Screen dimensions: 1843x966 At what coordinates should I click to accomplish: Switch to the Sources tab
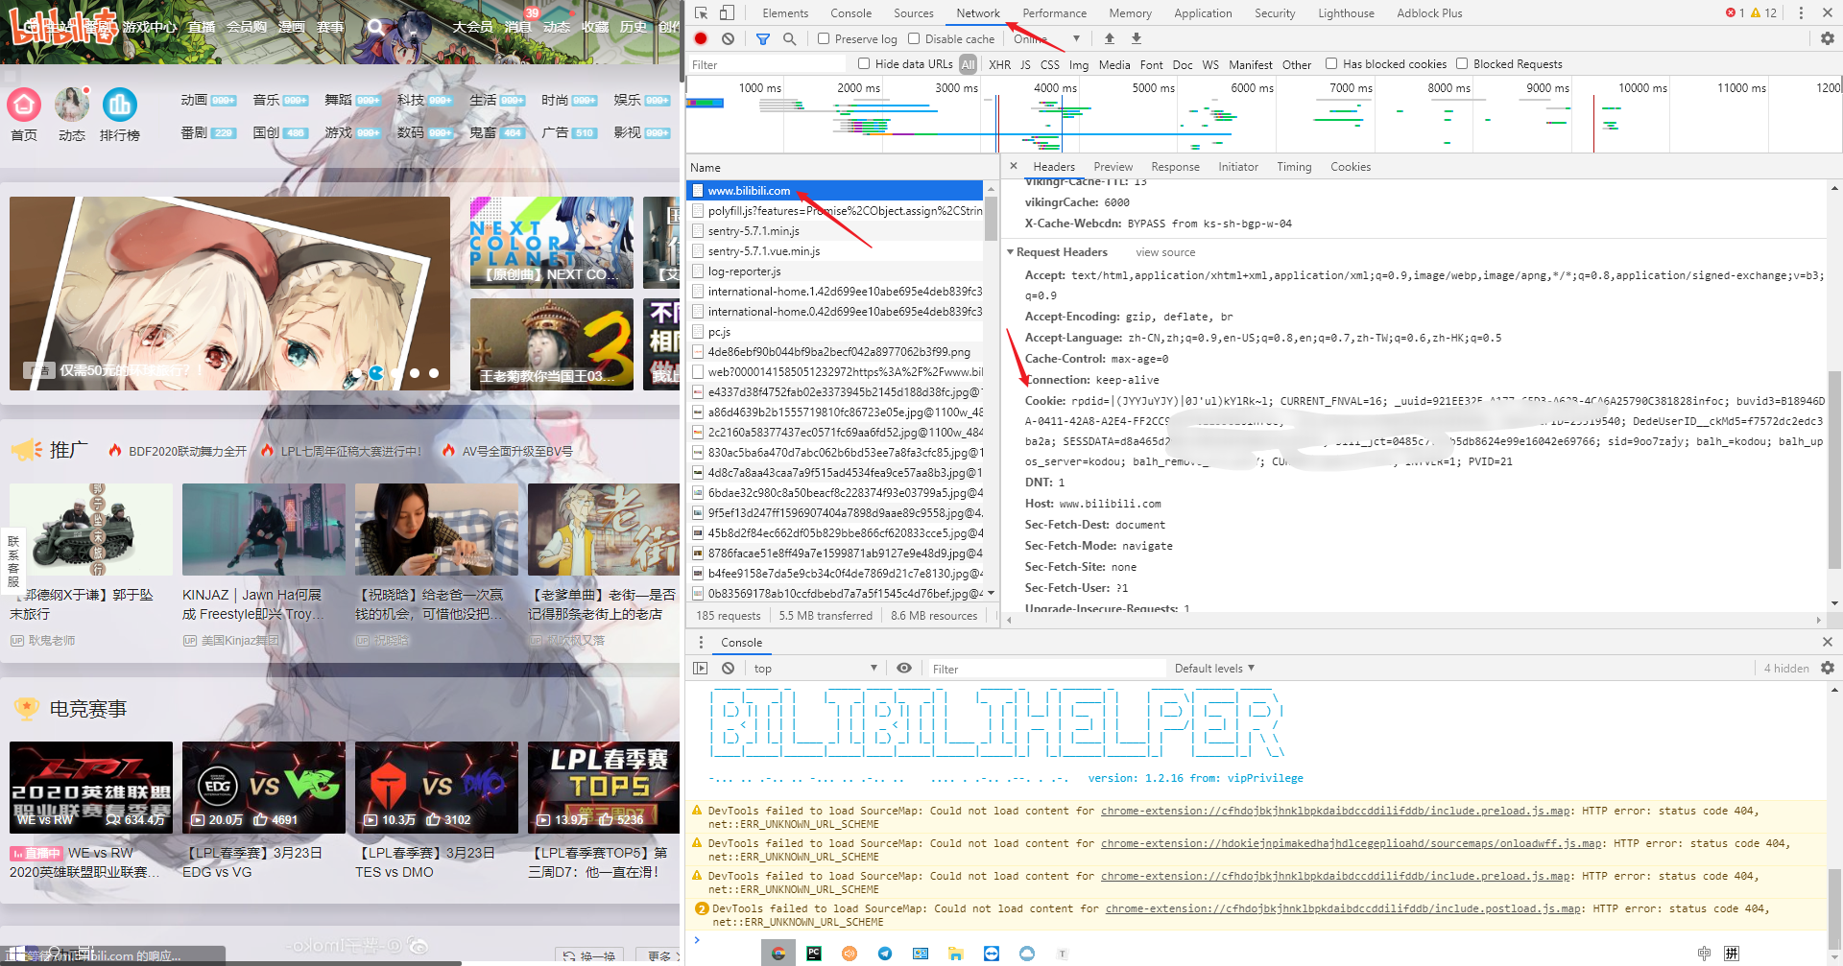pos(913,12)
